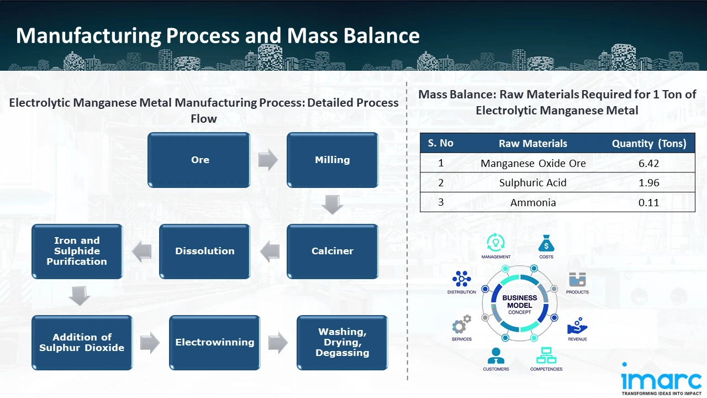Click the arrow between Ore and Milling
The image size is (707, 398).
[268, 160]
